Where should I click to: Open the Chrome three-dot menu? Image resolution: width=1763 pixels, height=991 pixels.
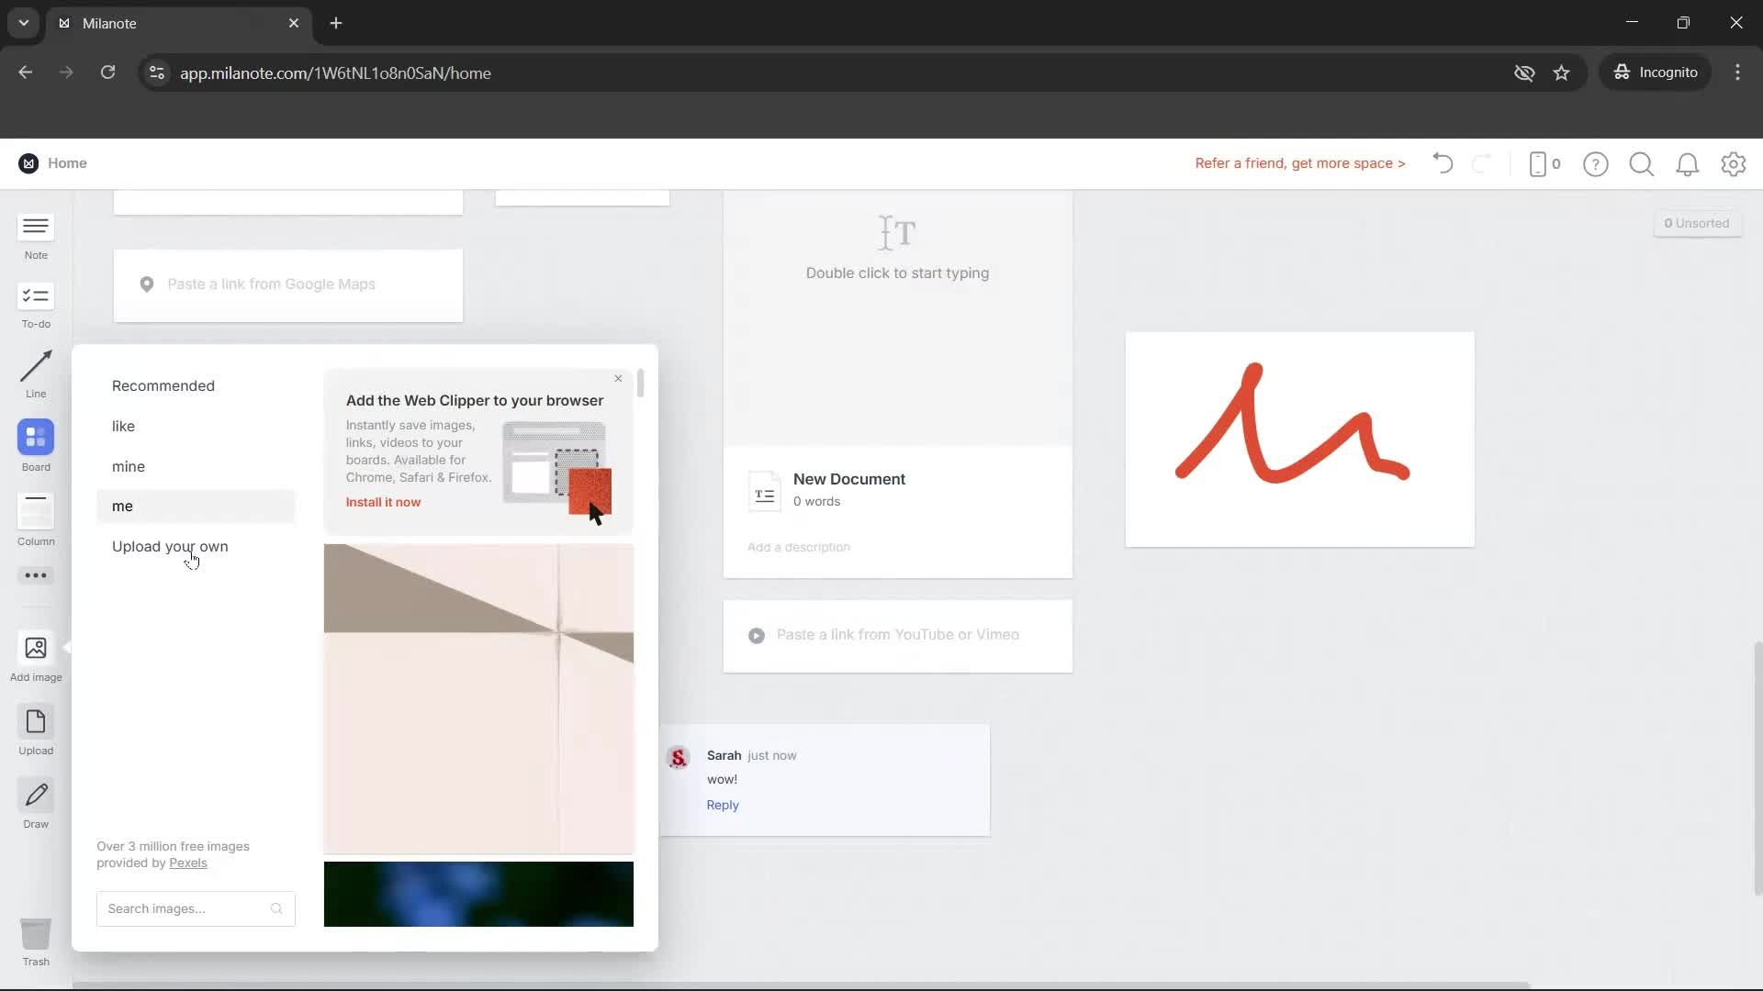(x=1738, y=72)
